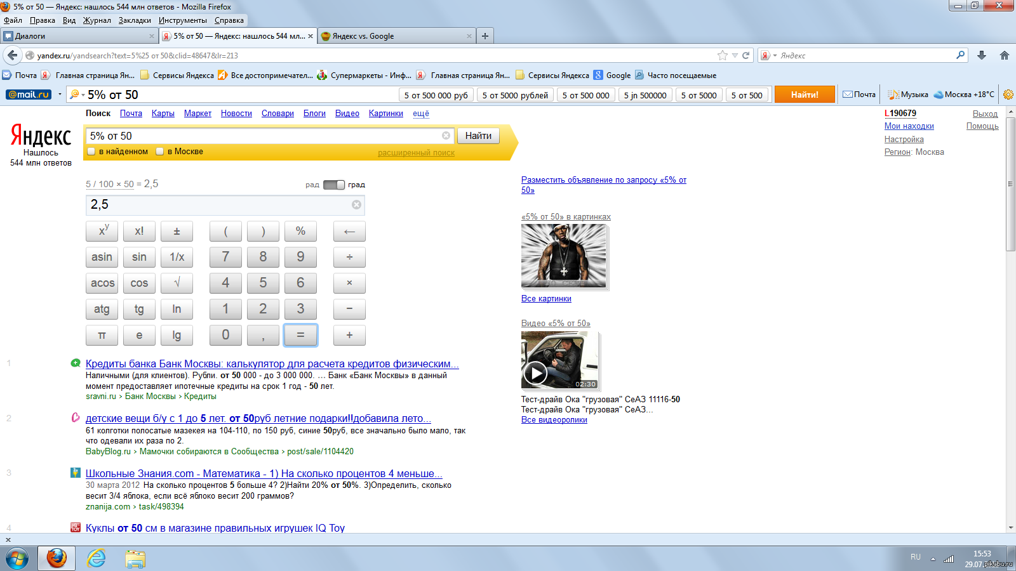Viewport: 1016px width, 571px height.
Task: Open the Downloads arrow icon
Action: 982,55
